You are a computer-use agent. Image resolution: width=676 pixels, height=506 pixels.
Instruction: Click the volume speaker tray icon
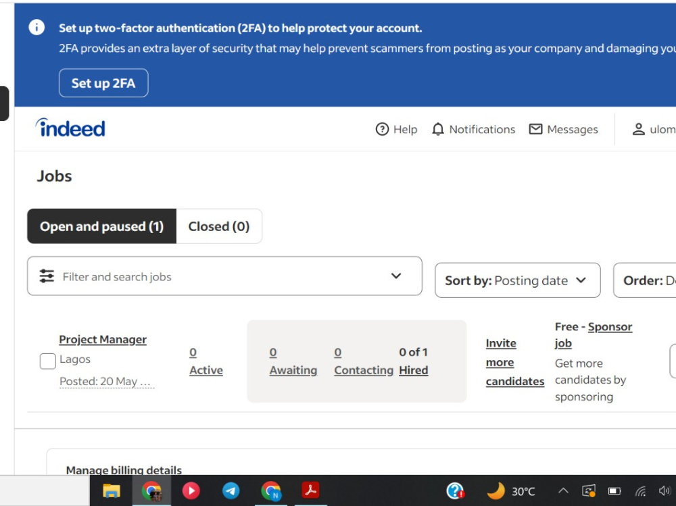click(665, 491)
